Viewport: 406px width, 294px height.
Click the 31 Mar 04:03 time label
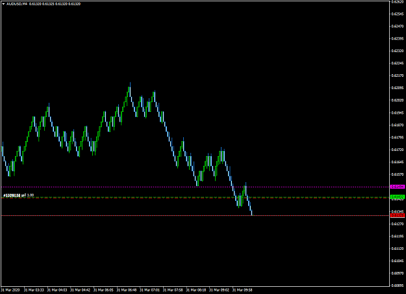57,290
